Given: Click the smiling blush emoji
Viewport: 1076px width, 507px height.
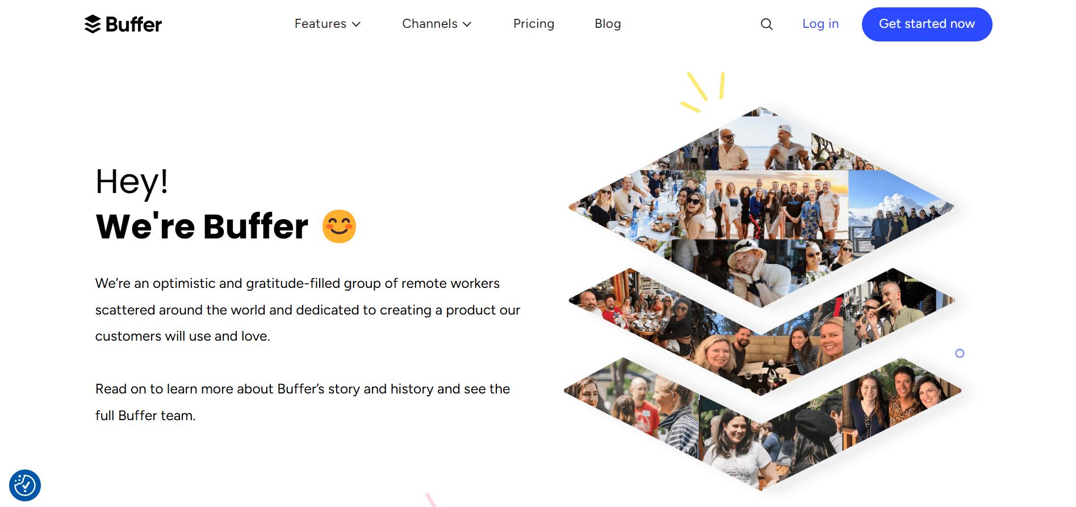Looking at the screenshot, I should 339,226.
